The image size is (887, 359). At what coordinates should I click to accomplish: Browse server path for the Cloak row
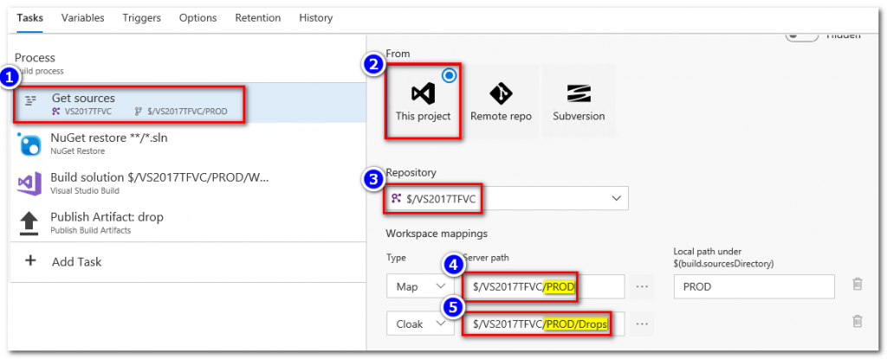[641, 324]
